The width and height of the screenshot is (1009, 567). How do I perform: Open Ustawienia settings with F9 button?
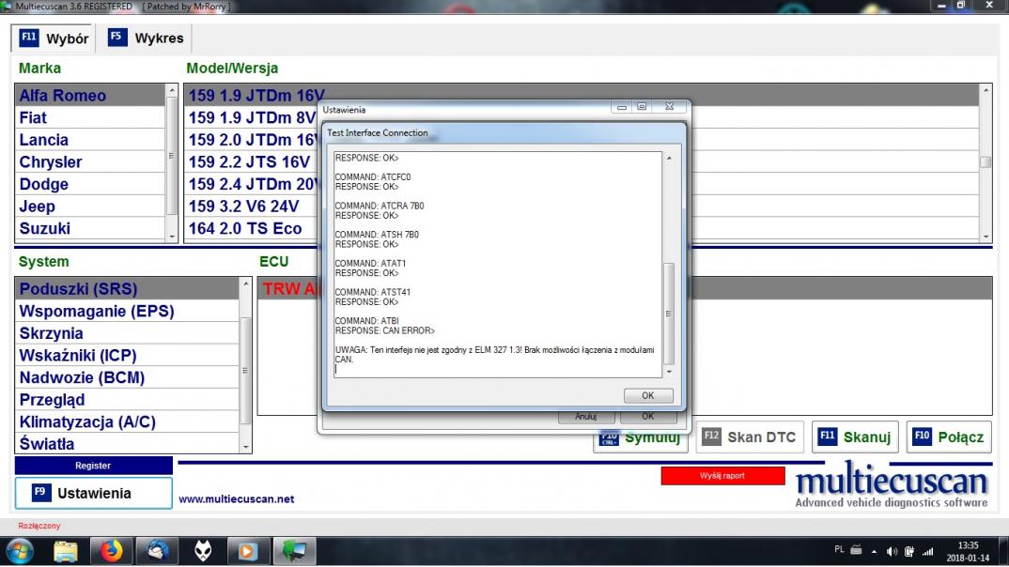(93, 493)
